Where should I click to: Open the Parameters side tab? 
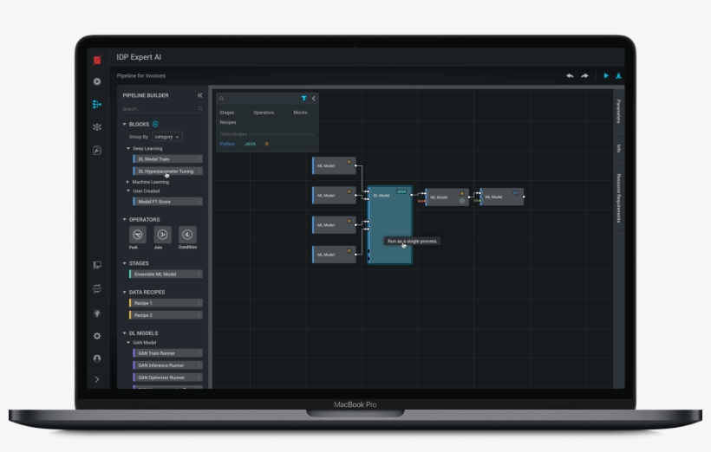[x=618, y=110]
